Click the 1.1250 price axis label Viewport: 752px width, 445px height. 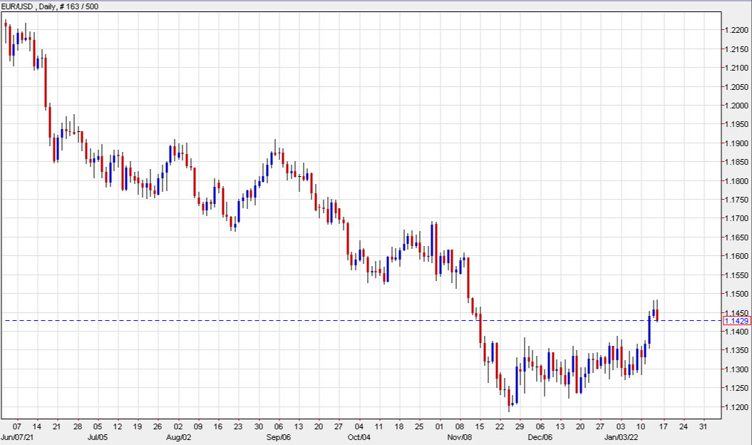coord(736,388)
